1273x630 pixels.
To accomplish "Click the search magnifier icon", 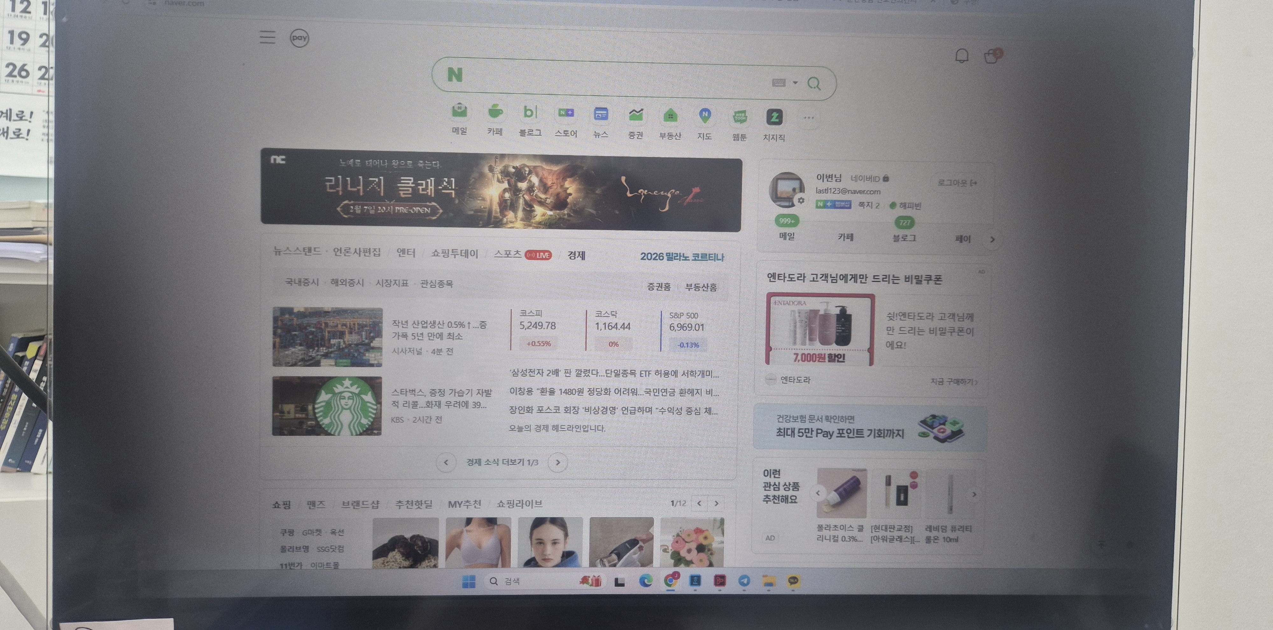I will [814, 84].
